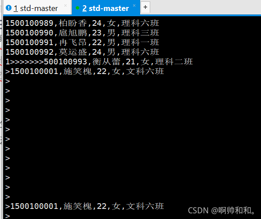Screen dimensions: 261x219
Task: Open a new session tab with plus
Action: pos(145,7)
